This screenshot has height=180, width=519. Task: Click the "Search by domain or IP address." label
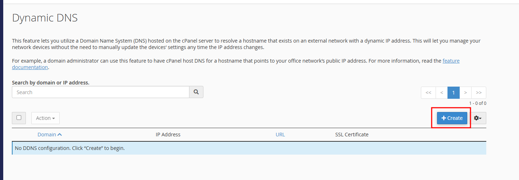point(51,83)
